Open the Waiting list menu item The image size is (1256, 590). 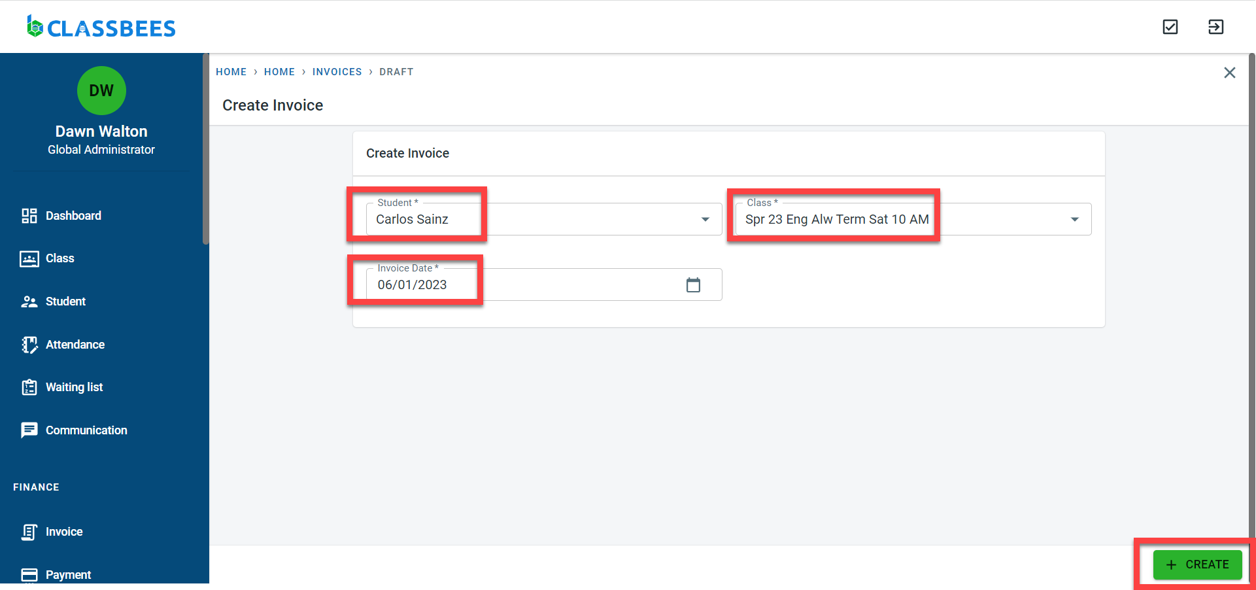[x=74, y=387]
